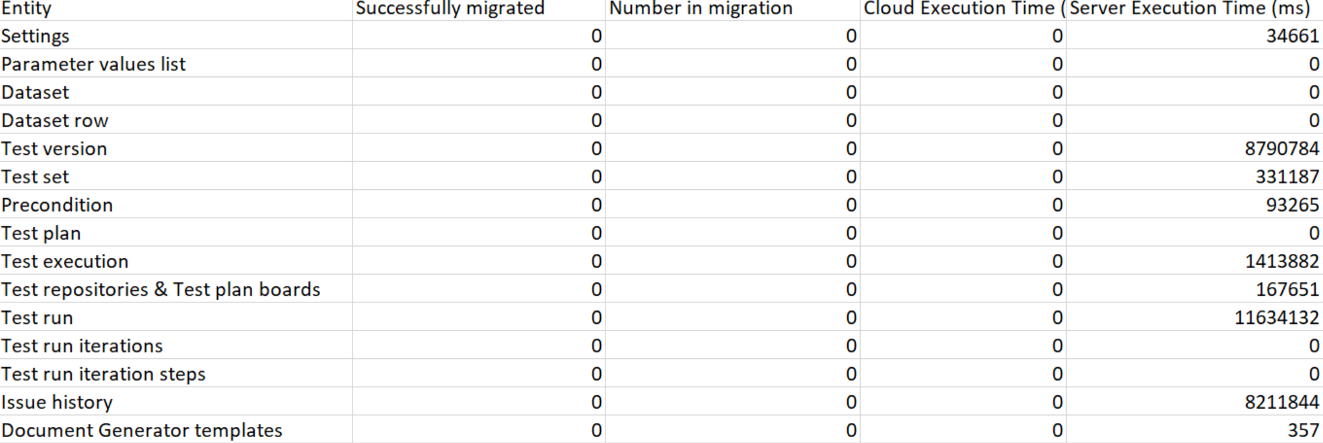Click the Test run time 11634132
This screenshot has width=1323, height=443.
[1195, 317]
